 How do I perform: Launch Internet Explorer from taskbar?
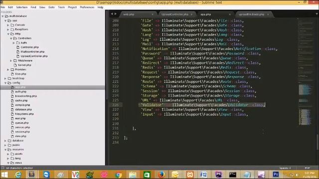click(x=18, y=175)
